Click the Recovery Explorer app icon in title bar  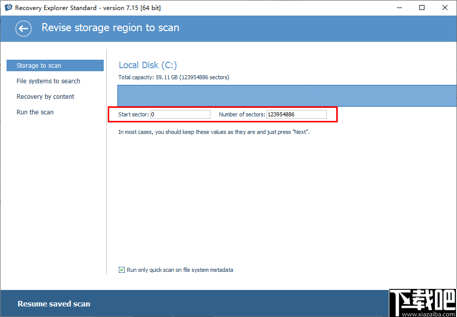tap(9, 8)
